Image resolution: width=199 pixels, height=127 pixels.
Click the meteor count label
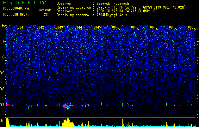point(45,10)
